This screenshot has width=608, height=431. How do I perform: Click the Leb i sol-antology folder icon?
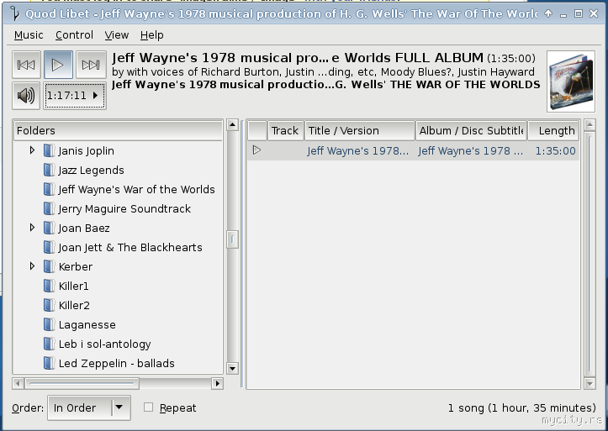pos(49,344)
